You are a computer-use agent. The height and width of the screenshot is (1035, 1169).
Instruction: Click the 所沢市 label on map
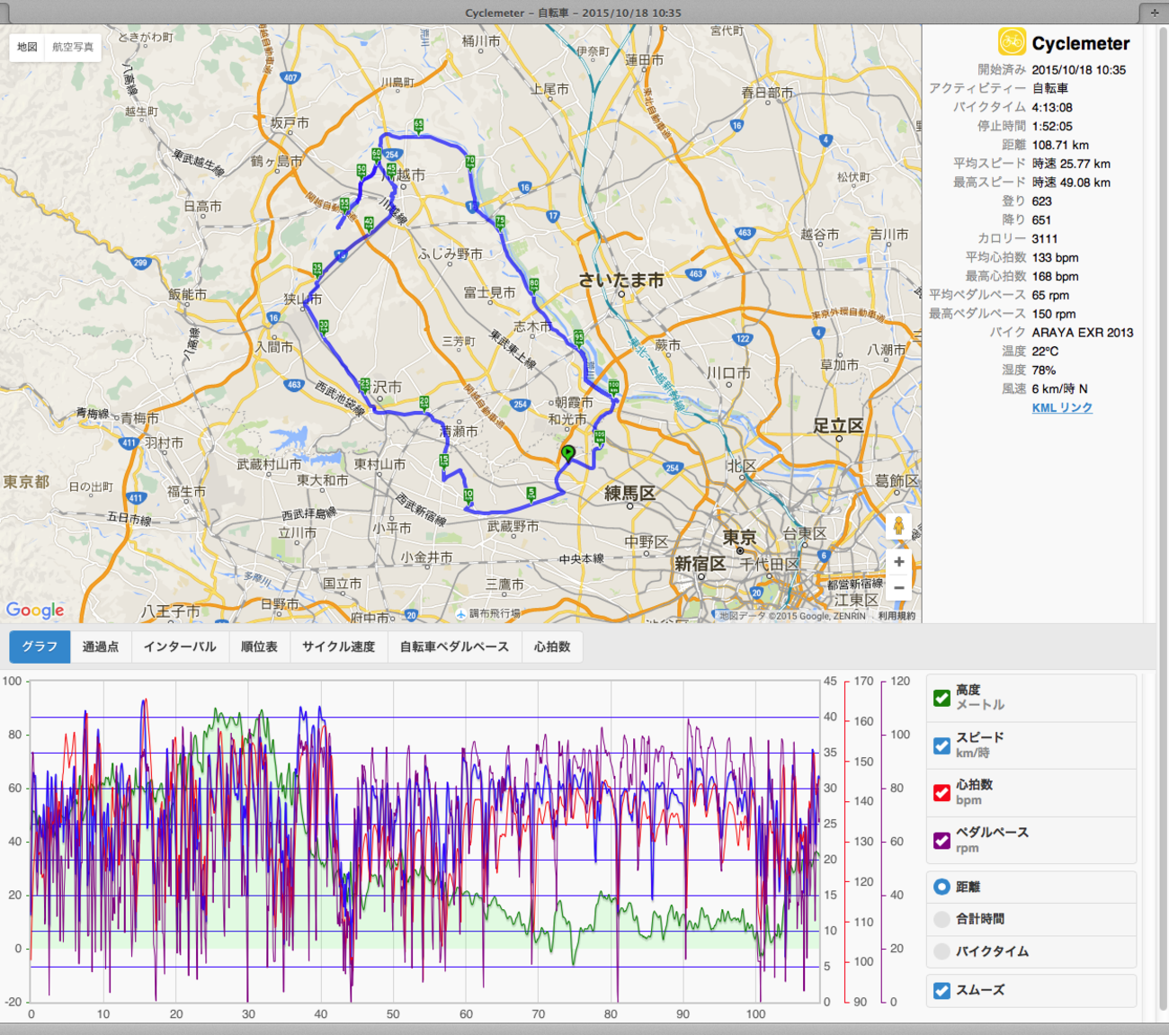pos(381,387)
